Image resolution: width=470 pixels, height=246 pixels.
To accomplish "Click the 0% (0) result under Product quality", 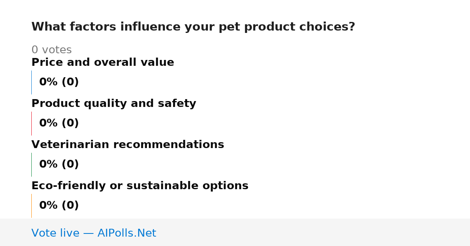I will pos(59,123).
